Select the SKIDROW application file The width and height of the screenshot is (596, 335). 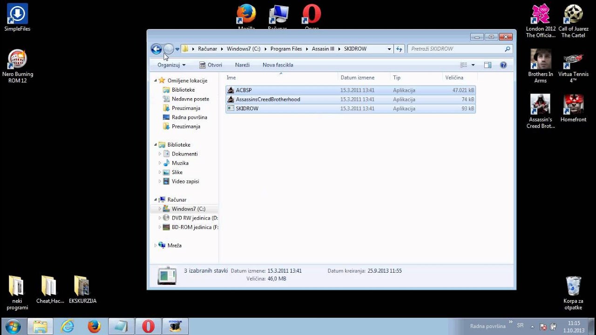(x=350, y=108)
